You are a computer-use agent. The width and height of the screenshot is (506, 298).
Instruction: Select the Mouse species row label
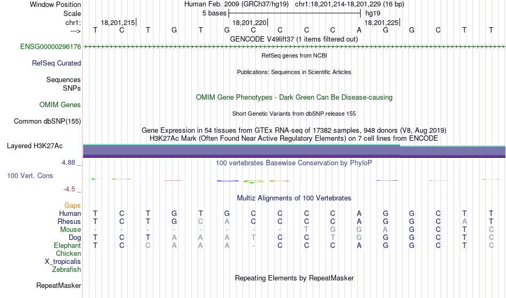[70, 230]
